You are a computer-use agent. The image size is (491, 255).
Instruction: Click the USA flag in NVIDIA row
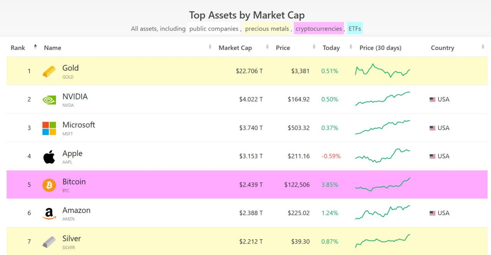[432, 100]
